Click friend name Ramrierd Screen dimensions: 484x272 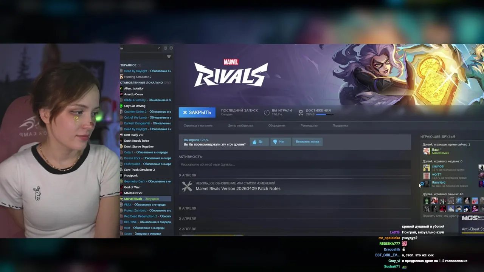click(439, 182)
